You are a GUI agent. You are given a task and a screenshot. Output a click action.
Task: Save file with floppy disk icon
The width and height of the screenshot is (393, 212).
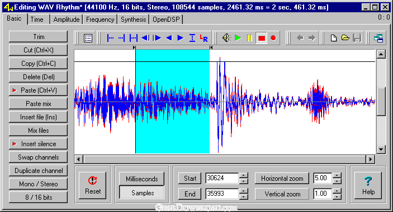[357, 38]
